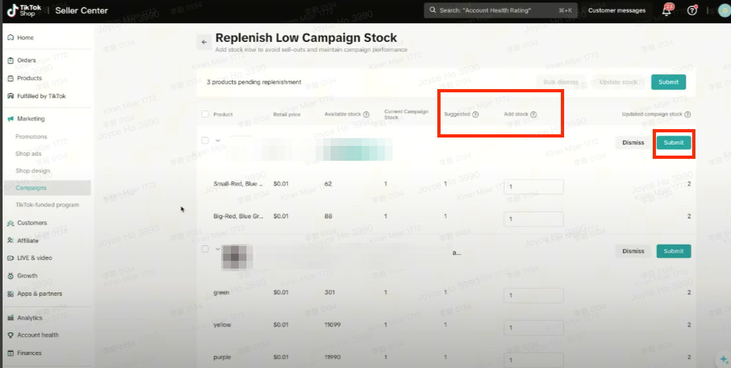Click Add stock field for Small-Red variant
The width and height of the screenshot is (731, 368).
click(x=534, y=187)
